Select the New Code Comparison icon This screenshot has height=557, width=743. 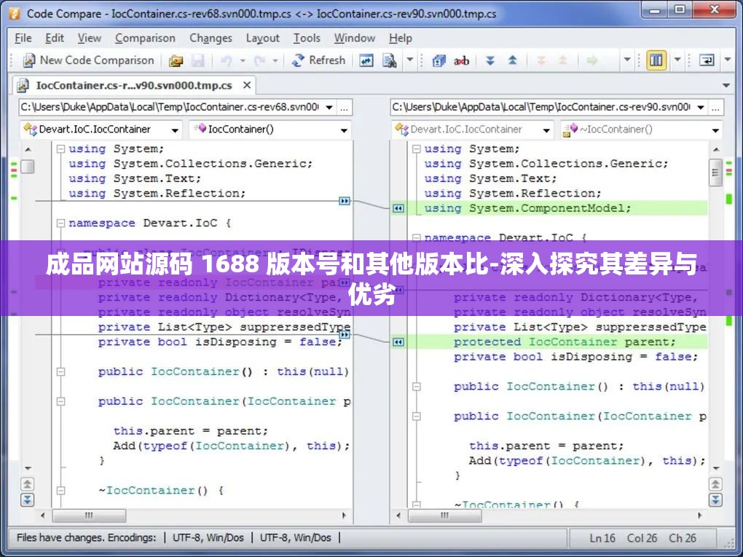pyautogui.click(x=29, y=60)
